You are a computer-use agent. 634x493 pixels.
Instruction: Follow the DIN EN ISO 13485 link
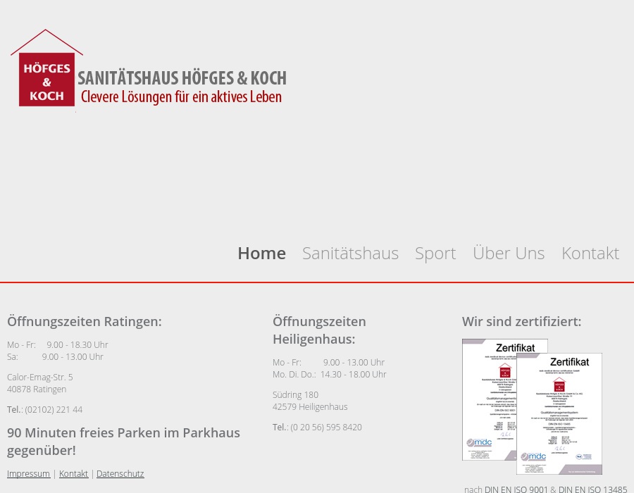point(592,489)
